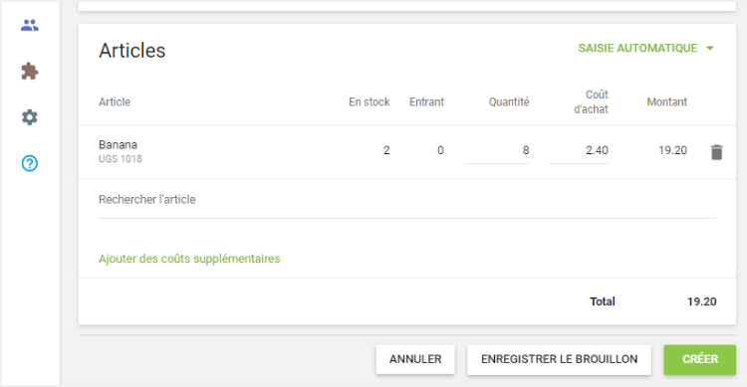Expand the Saisie automatique dropdown arrow
The image size is (747, 387).
tap(710, 48)
